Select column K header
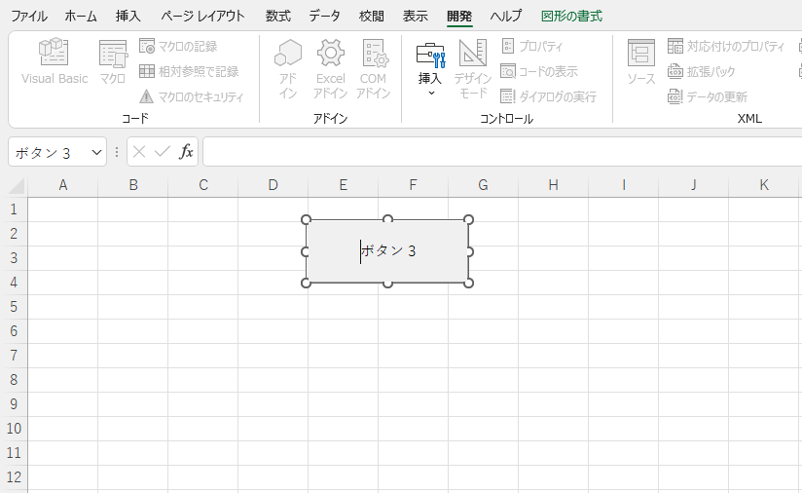Image resolution: width=802 pixels, height=493 pixels. point(764,185)
